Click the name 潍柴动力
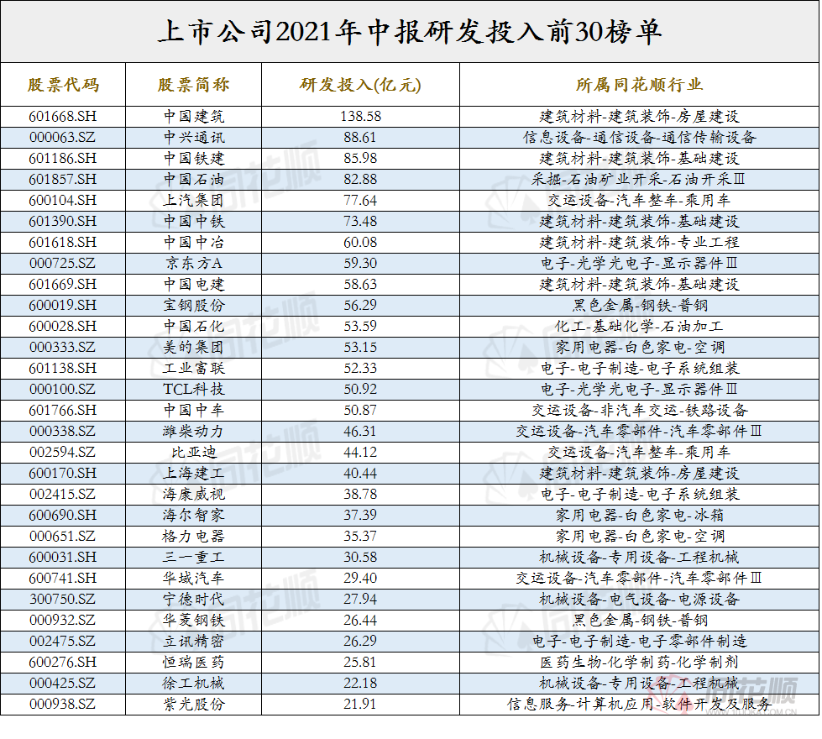 tap(193, 431)
